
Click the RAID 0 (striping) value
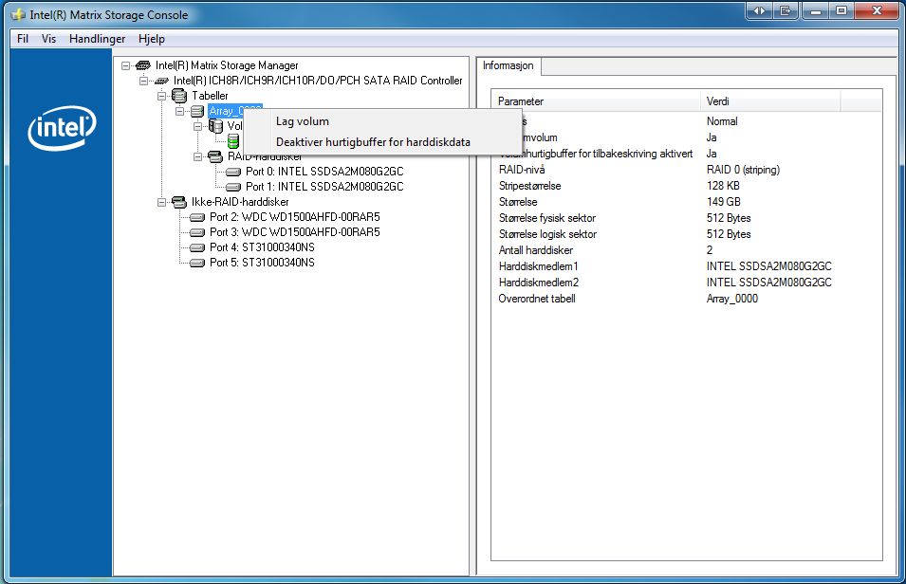(743, 170)
